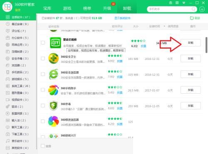The height and width of the screenshot is (154, 208).
Task: Open the download manager arrow icon
Action: click(202, 9)
